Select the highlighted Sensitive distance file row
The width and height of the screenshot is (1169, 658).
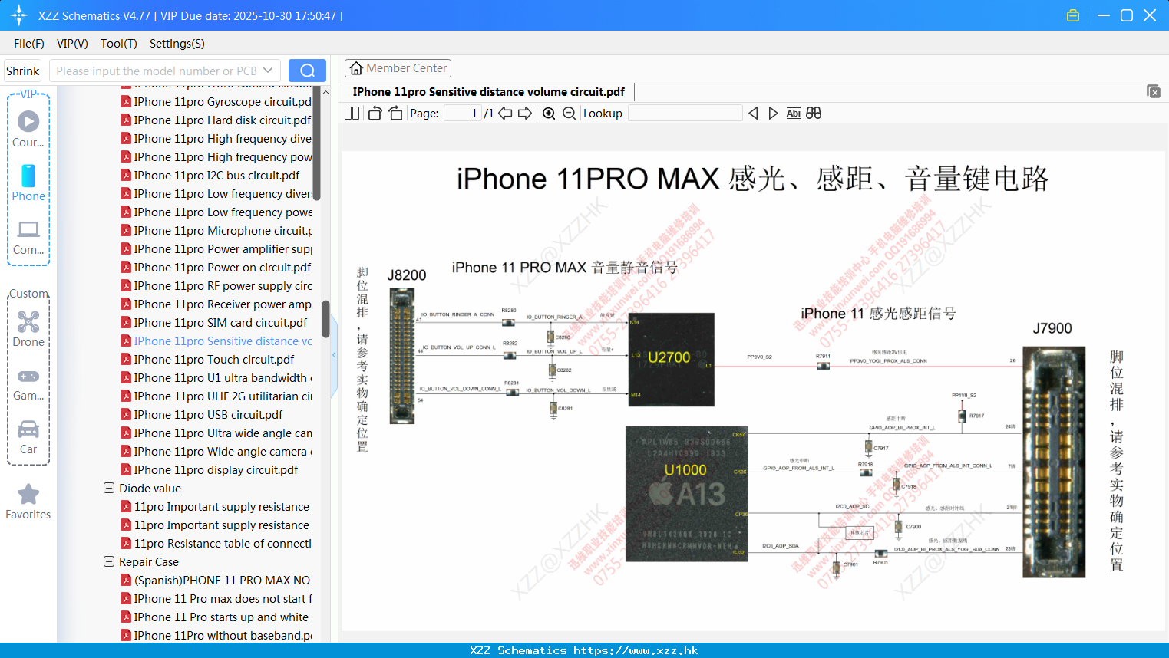point(216,341)
